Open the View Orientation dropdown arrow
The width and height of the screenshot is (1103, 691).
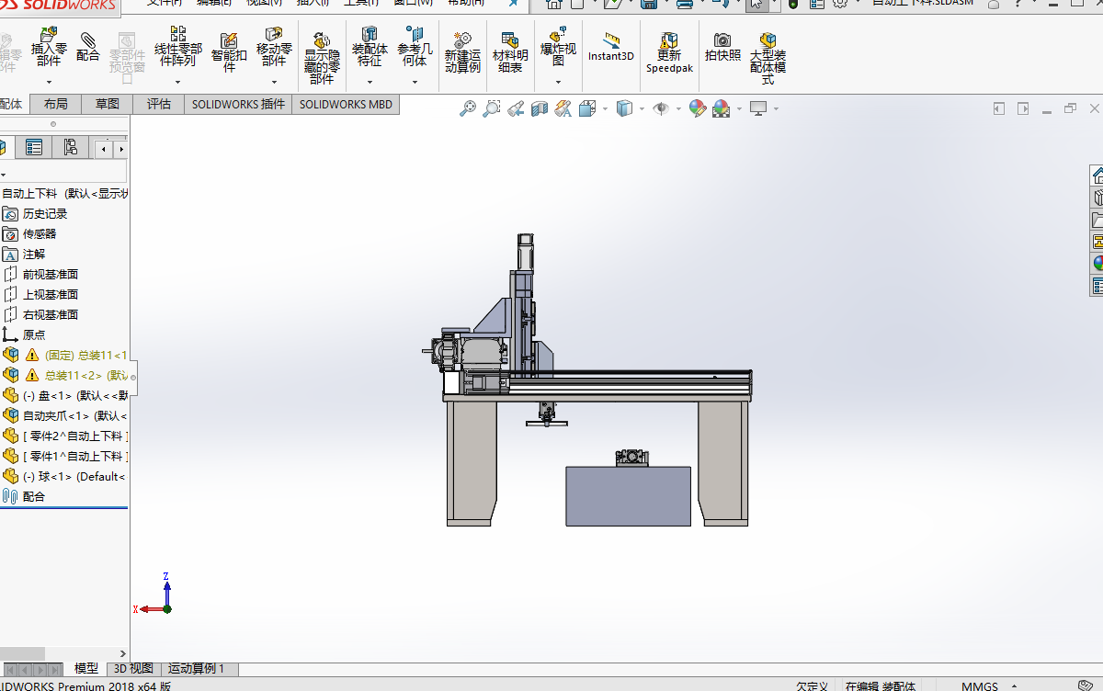605,109
